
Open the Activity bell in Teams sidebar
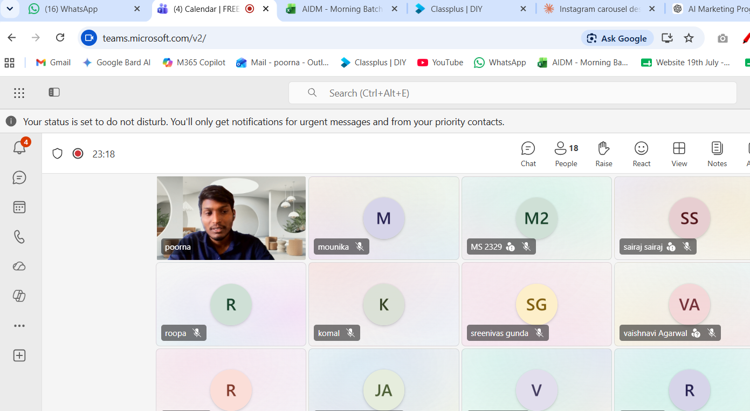19,147
